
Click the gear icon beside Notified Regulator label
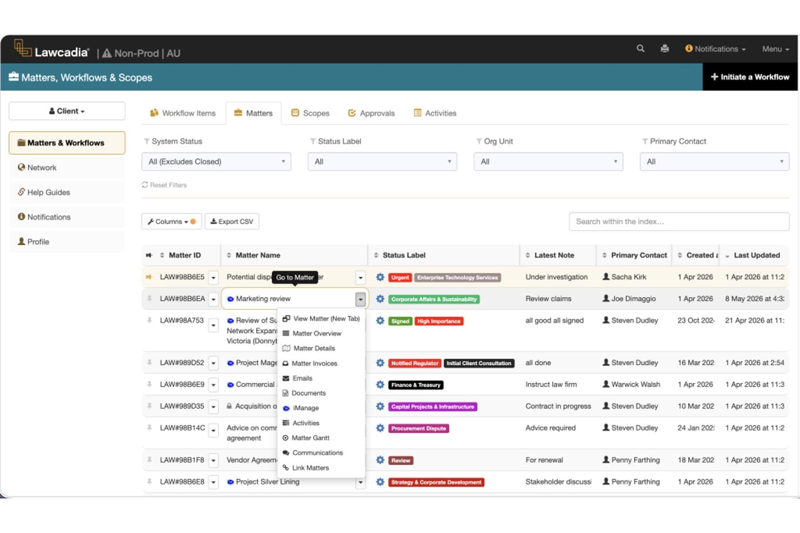click(380, 363)
